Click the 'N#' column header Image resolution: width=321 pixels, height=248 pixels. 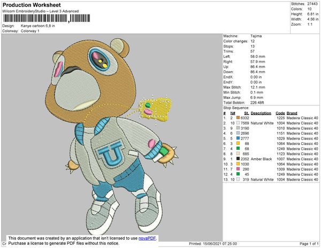233,113
